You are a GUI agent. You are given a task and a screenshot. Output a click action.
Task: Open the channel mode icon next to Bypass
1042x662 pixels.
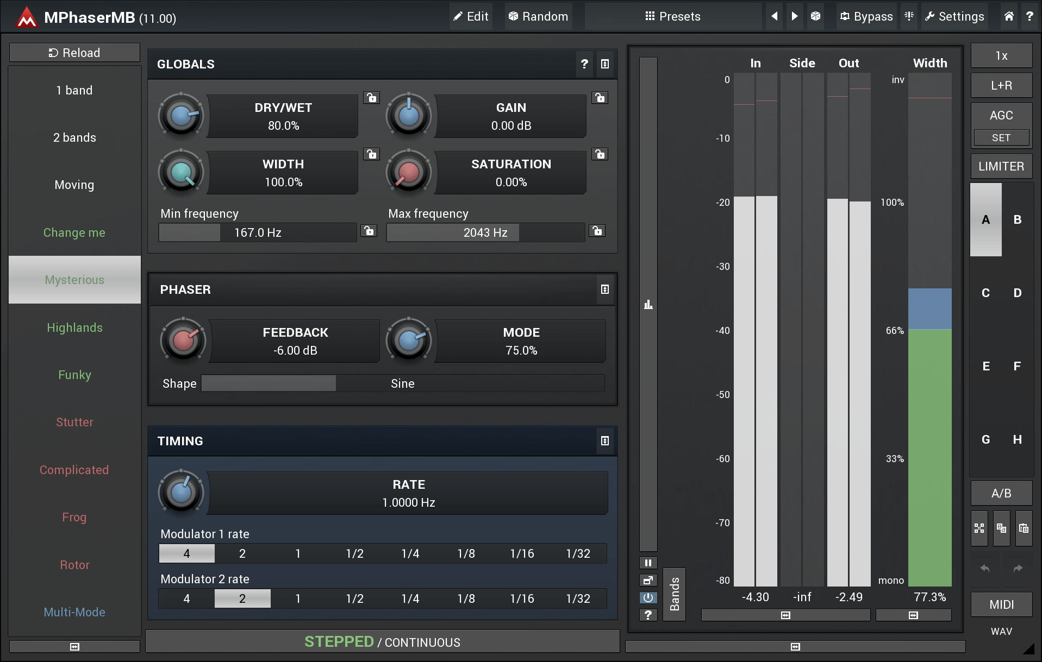909,16
